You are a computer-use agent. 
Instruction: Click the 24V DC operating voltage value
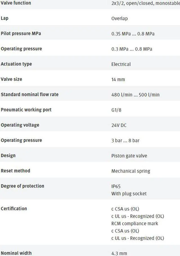(119, 125)
